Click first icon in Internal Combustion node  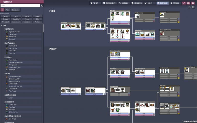88,90
